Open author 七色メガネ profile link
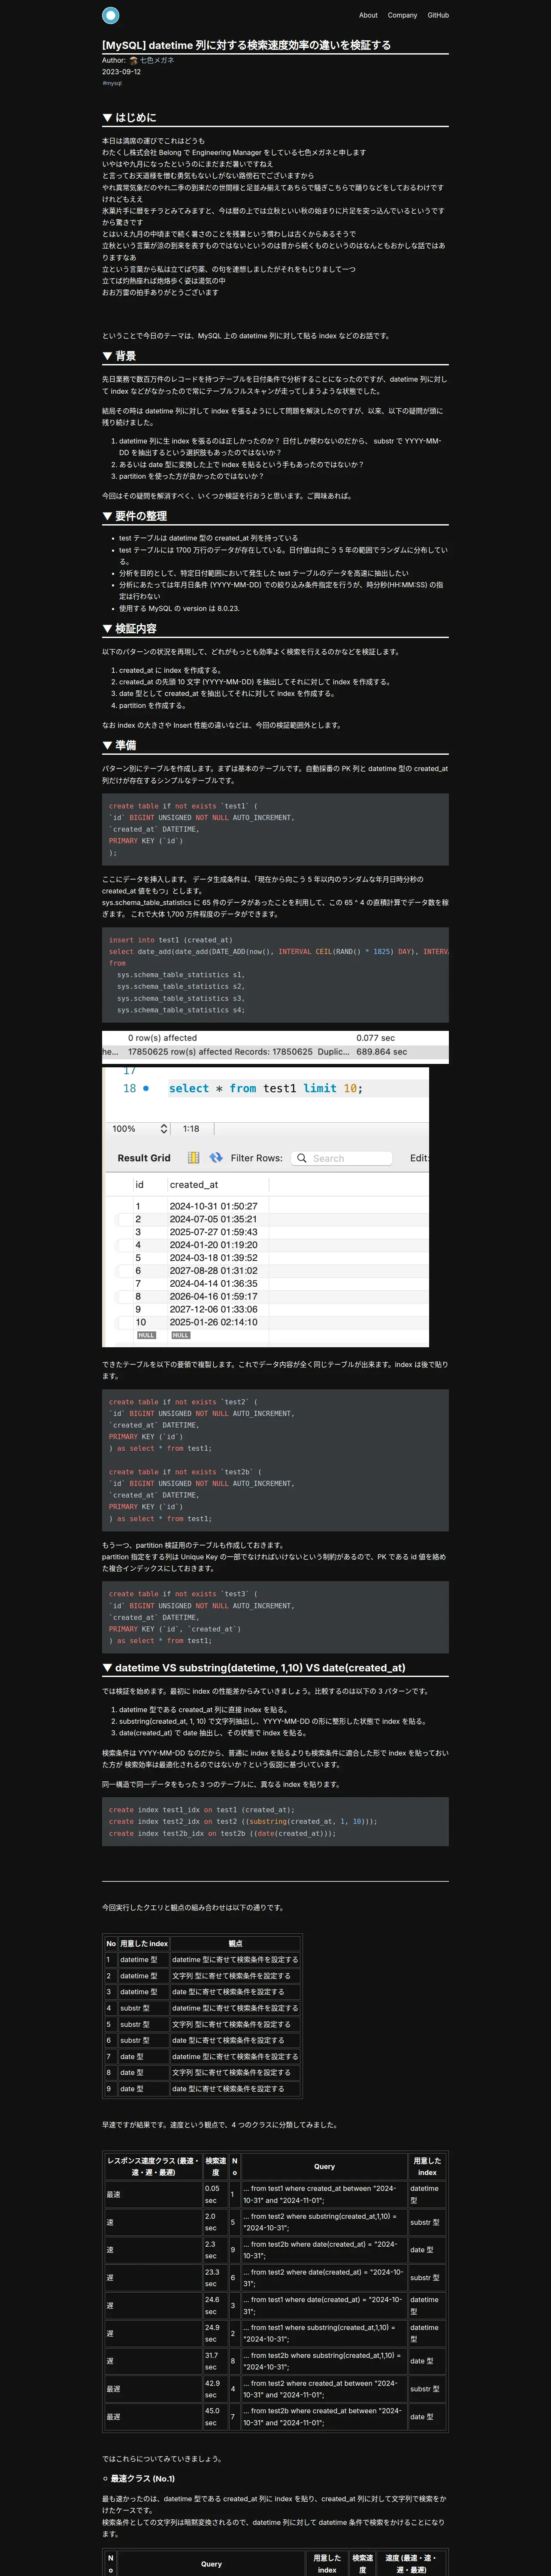 [x=157, y=61]
